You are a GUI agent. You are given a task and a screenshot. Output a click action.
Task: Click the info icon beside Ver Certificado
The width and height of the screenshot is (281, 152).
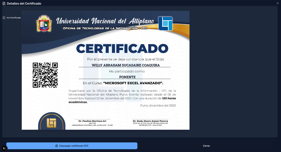[x=4, y=18]
